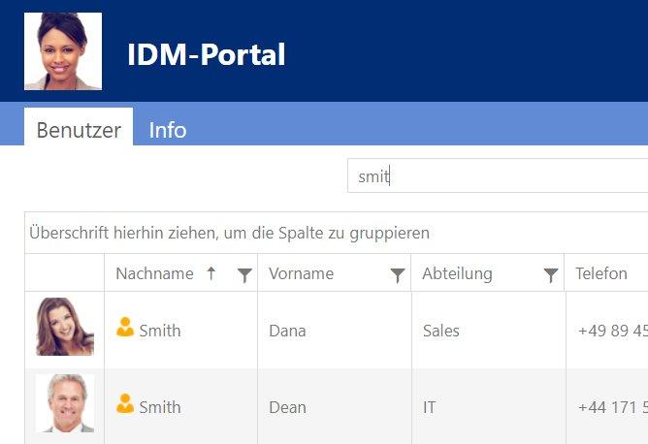Switch to the Benutzer tab

click(79, 130)
